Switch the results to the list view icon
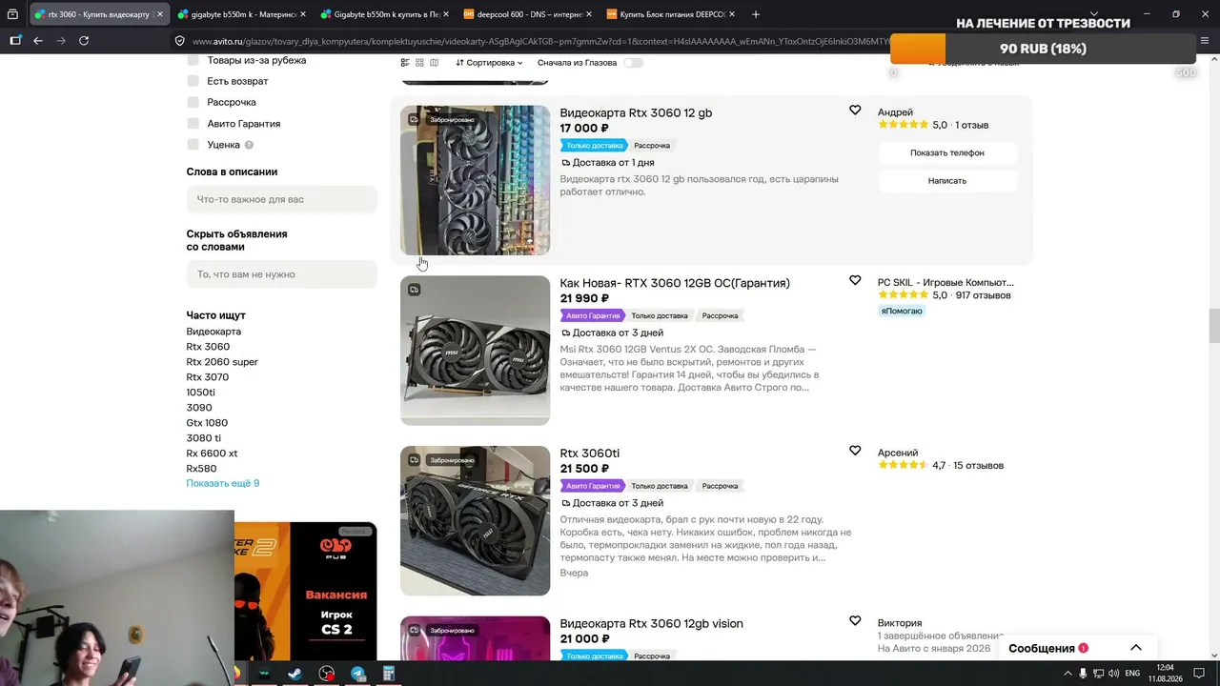Image resolution: width=1220 pixels, height=686 pixels. [405, 63]
